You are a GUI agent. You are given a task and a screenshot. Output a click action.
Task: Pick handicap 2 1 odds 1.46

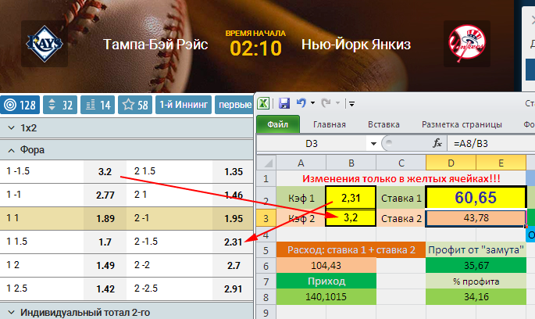click(234, 195)
